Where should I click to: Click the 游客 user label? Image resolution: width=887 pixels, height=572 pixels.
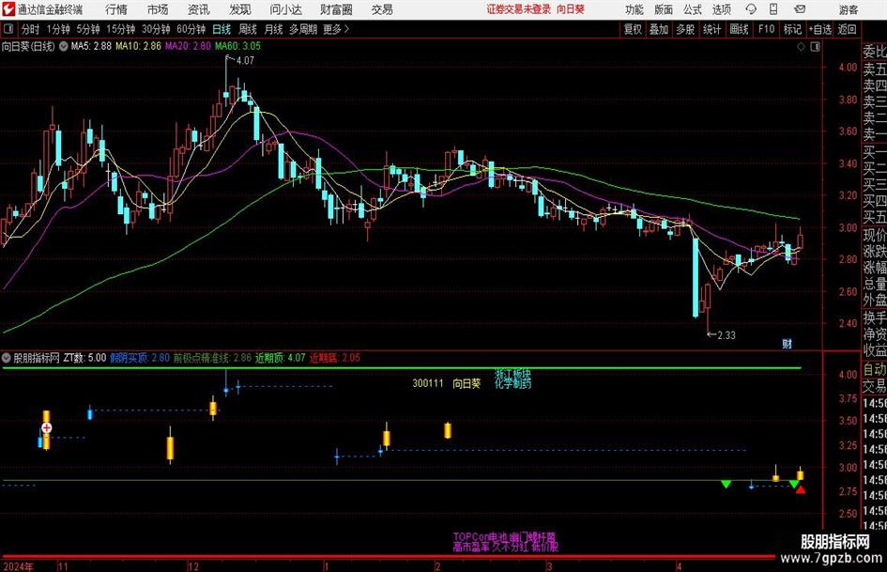click(849, 9)
